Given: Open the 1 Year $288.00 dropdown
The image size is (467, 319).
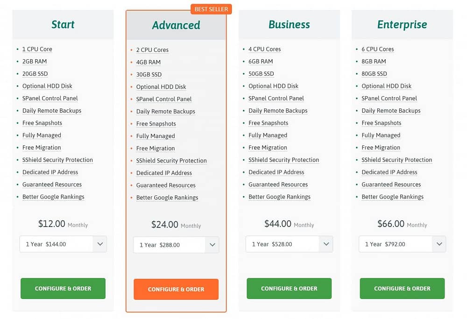Looking at the screenshot, I should [x=176, y=245].
